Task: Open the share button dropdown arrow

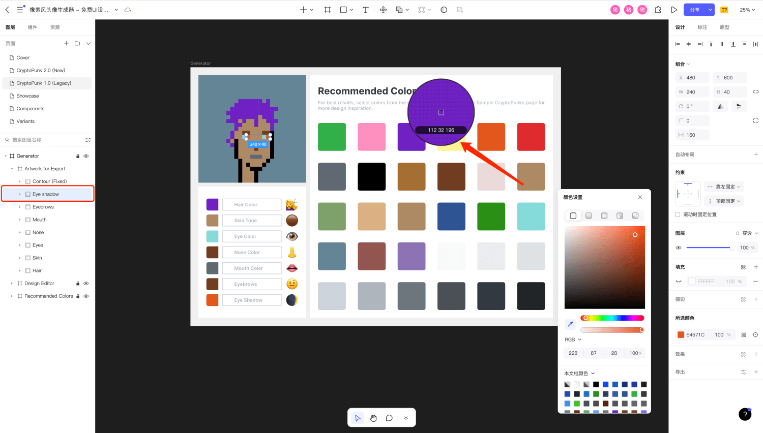Action: [710, 10]
